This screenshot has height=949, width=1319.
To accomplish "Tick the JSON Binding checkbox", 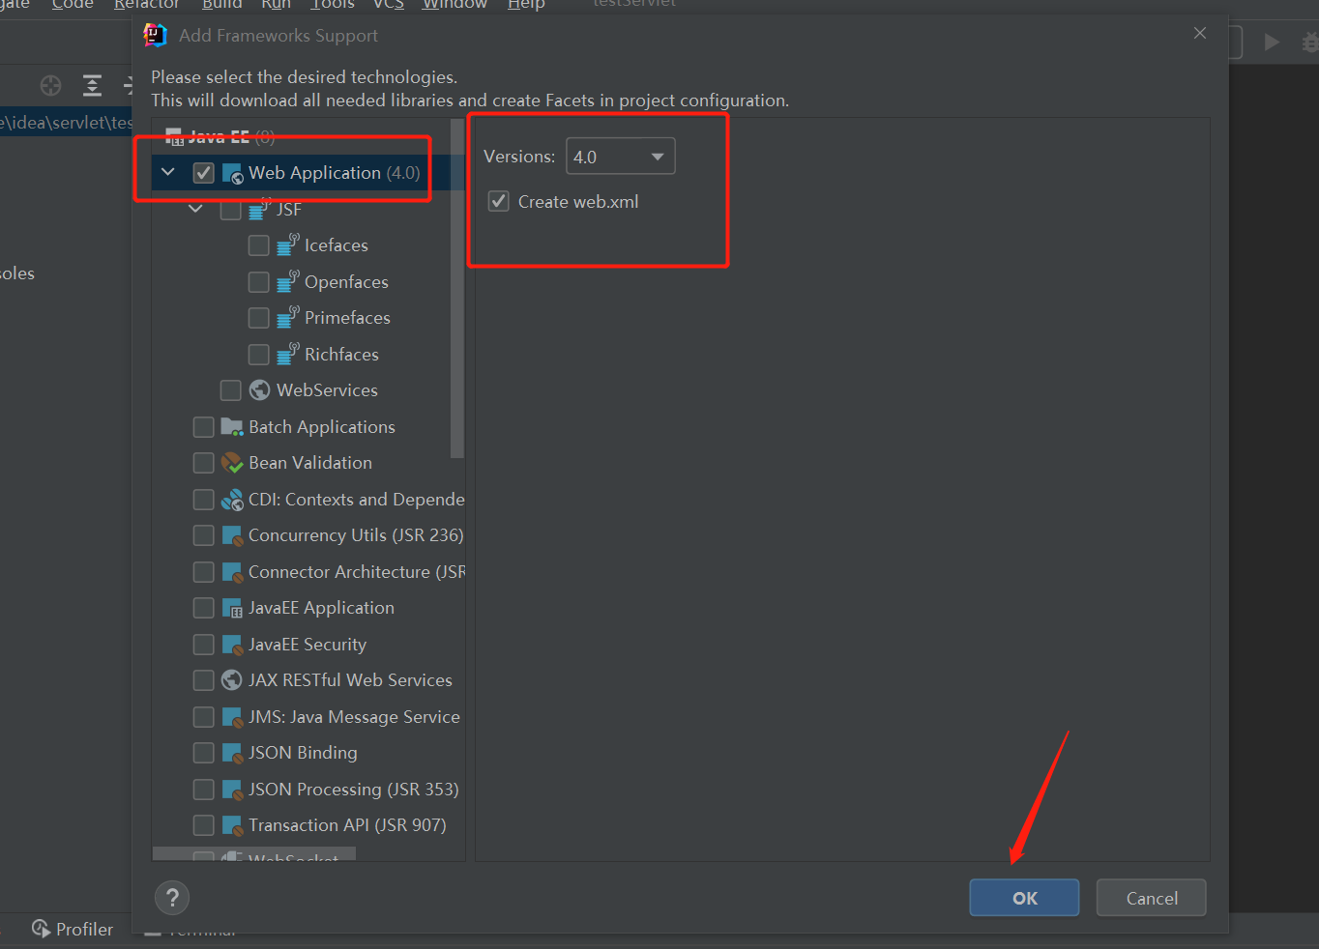I will [204, 753].
